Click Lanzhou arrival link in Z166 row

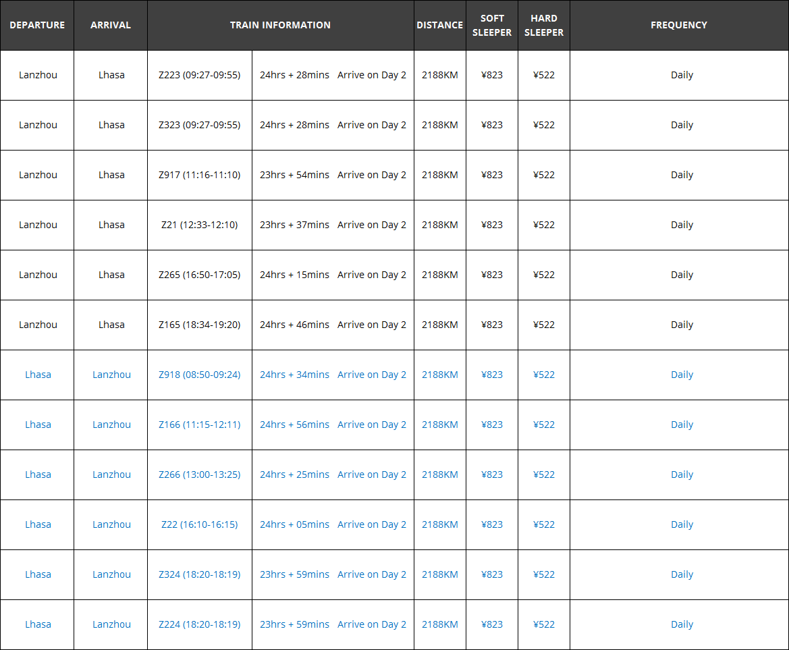click(x=112, y=425)
